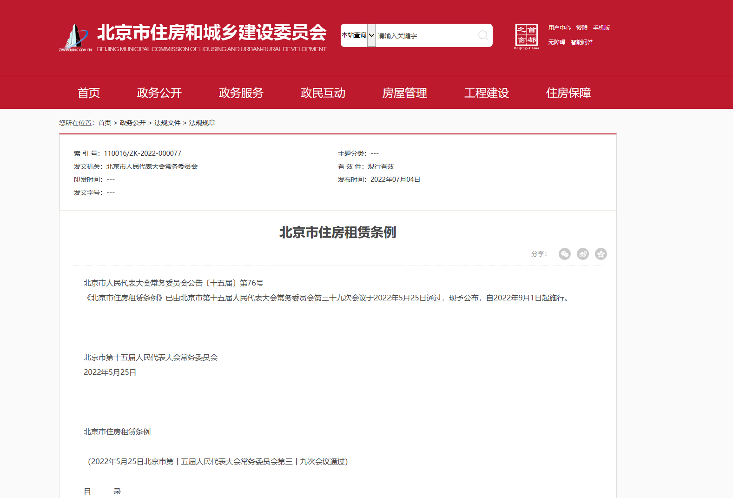The width and height of the screenshot is (733, 498).
Task: Click the search magnifier icon
Action: click(483, 35)
